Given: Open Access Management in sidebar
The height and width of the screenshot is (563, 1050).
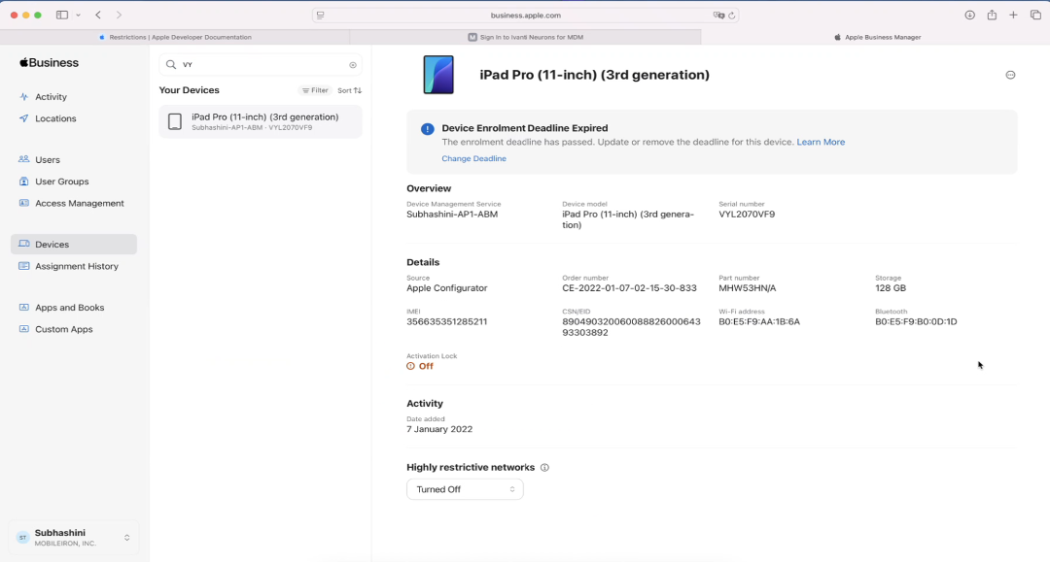Looking at the screenshot, I should (79, 204).
